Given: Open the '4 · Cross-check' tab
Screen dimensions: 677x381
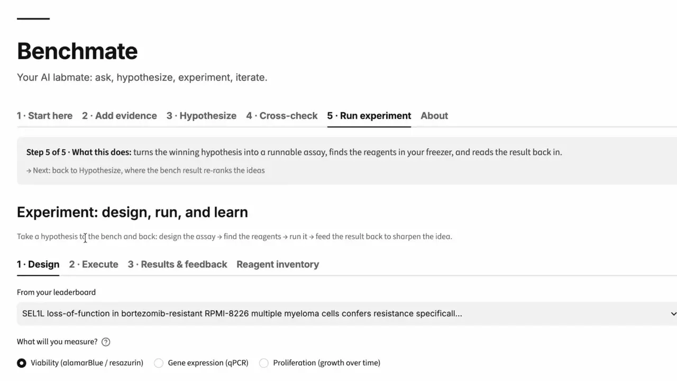Looking at the screenshot, I should [282, 116].
